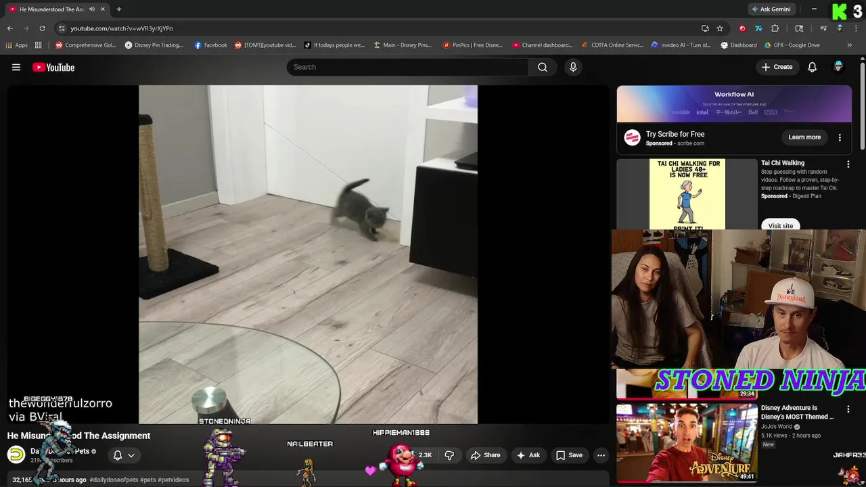The height and width of the screenshot is (487, 866).
Task: Close the He Misunderstood The Assignment tab
Action: tap(103, 9)
